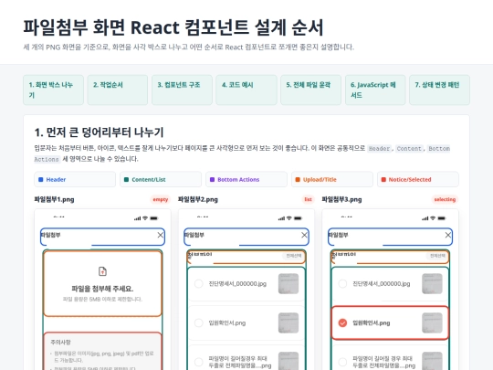Click the list badge beside 파일첨부2.png

(x=309, y=199)
